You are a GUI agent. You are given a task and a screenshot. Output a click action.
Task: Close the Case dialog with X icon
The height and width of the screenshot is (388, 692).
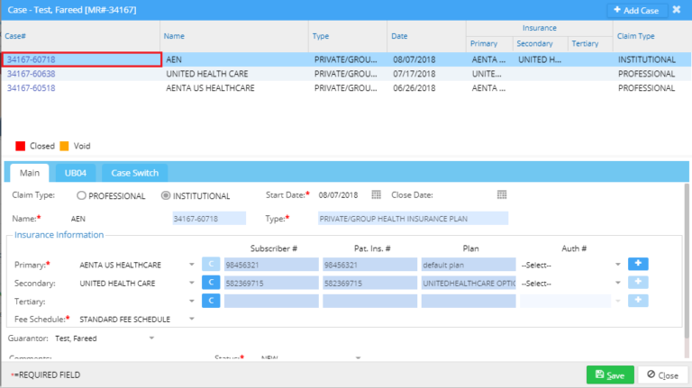coord(677,10)
